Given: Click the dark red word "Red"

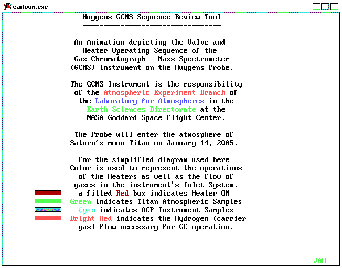Looking at the screenshot, I should pyautogui.click(x=122, y=193).
